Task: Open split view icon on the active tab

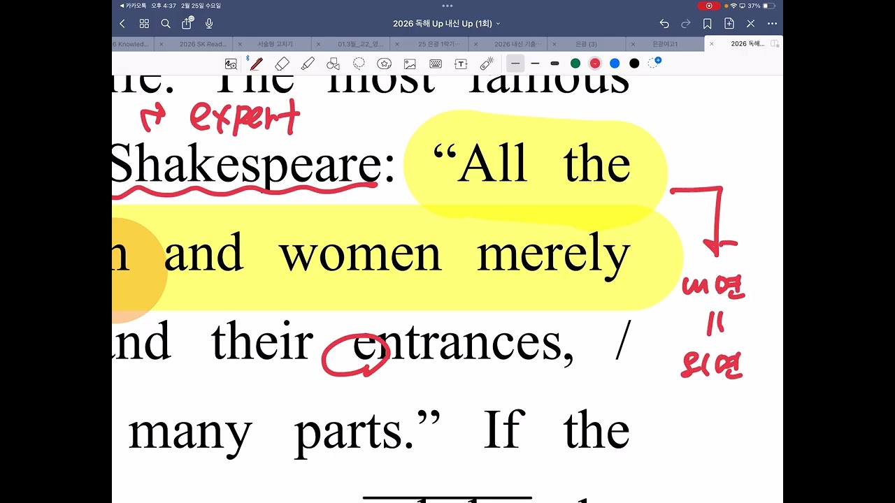Action: tap(775, 43)
